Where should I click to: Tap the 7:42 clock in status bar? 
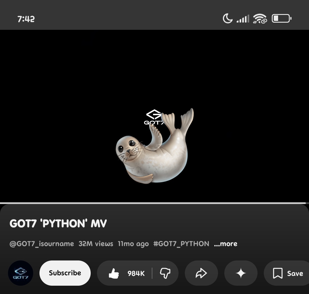click(x=26, y=19)
